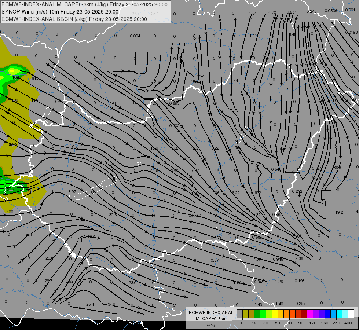Image resolution: width=359 pixels, height=330 pixels.
Task: Click the map value 34.8
Action: [111, 305]
